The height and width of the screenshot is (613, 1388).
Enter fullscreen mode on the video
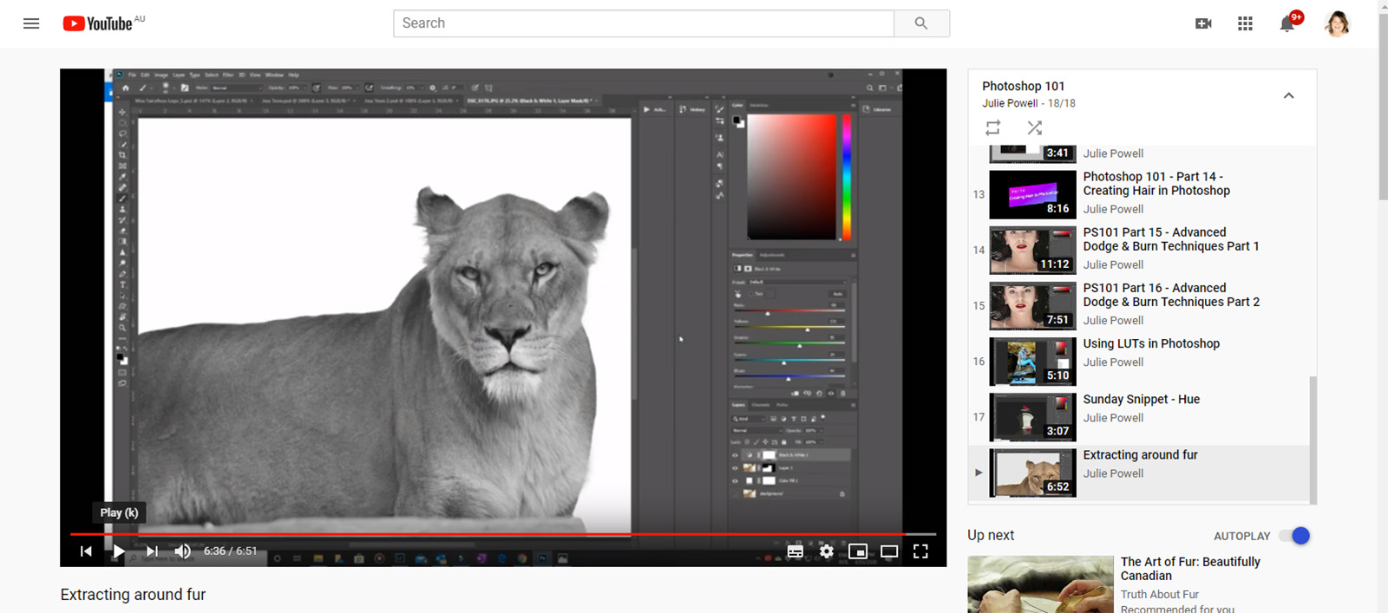coord(920,551)
